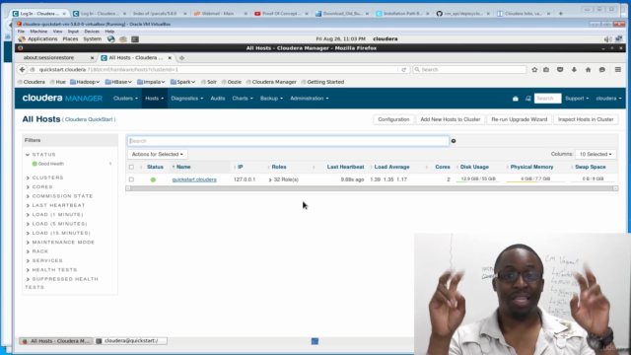
Task: Open the Firefox hamburger menu icon
Action: 618,70
